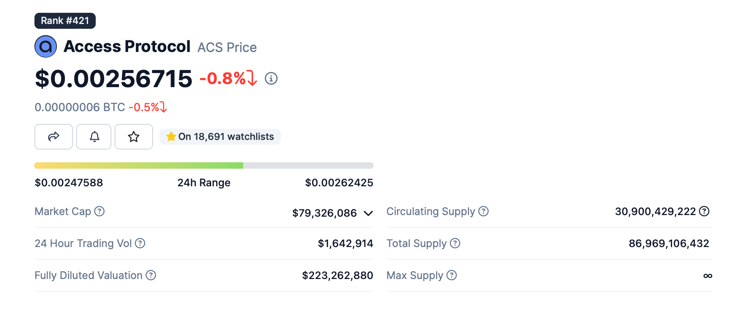The height and width of the screenshot is (311, 729).
Task: Click the Market Cap label
Action: pyautogui.click(x=63, y=211)
